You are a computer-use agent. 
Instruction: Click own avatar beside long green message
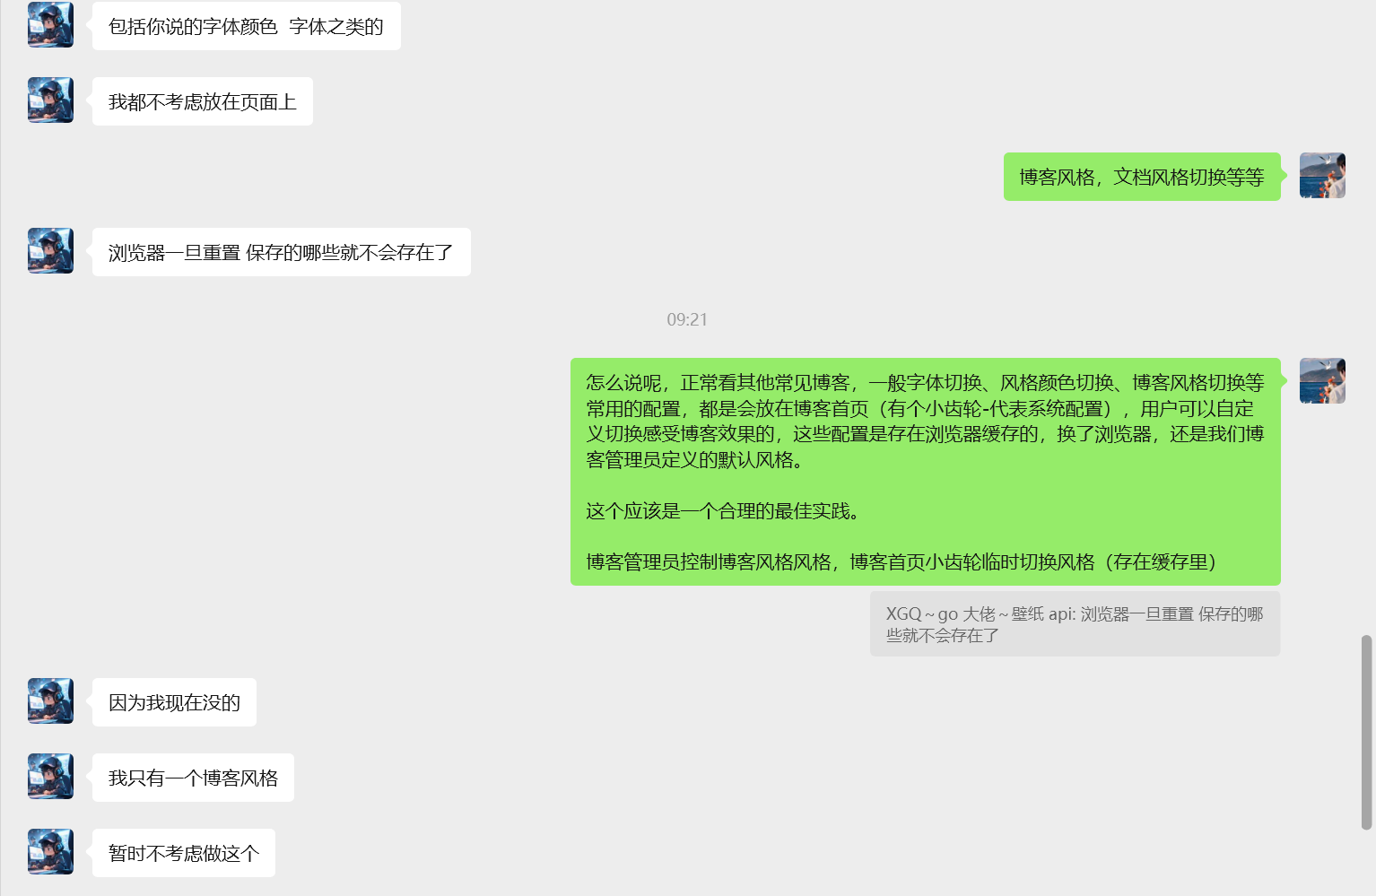[1322, 380]
